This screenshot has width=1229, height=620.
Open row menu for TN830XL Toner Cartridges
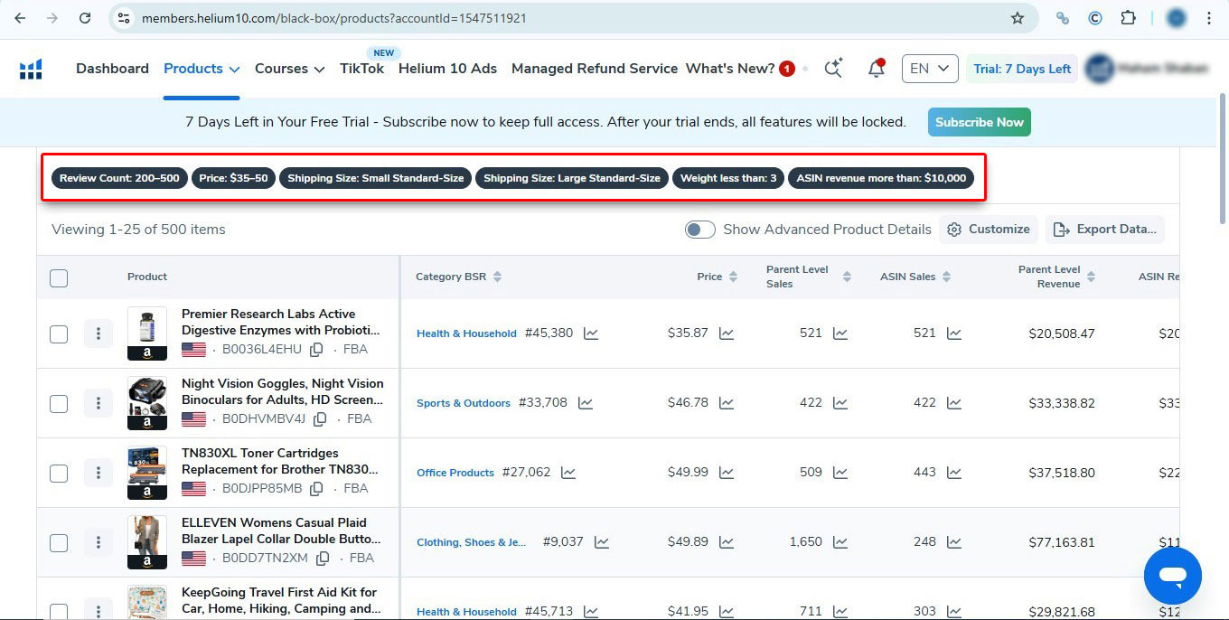(x=99, y=473)
